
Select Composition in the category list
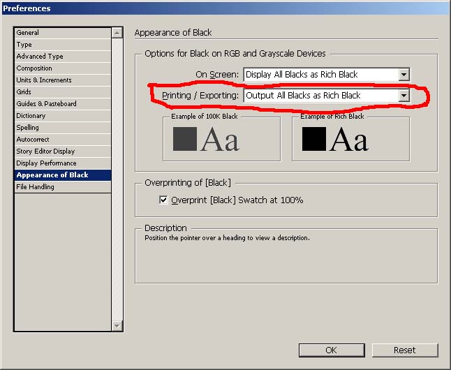[63, 68]
